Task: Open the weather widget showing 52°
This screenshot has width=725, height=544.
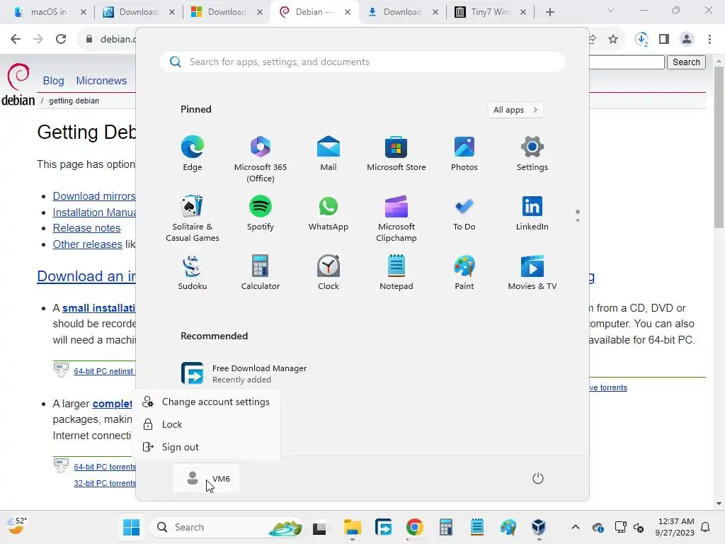Action: pyautogui.click(x=17, y=526)
